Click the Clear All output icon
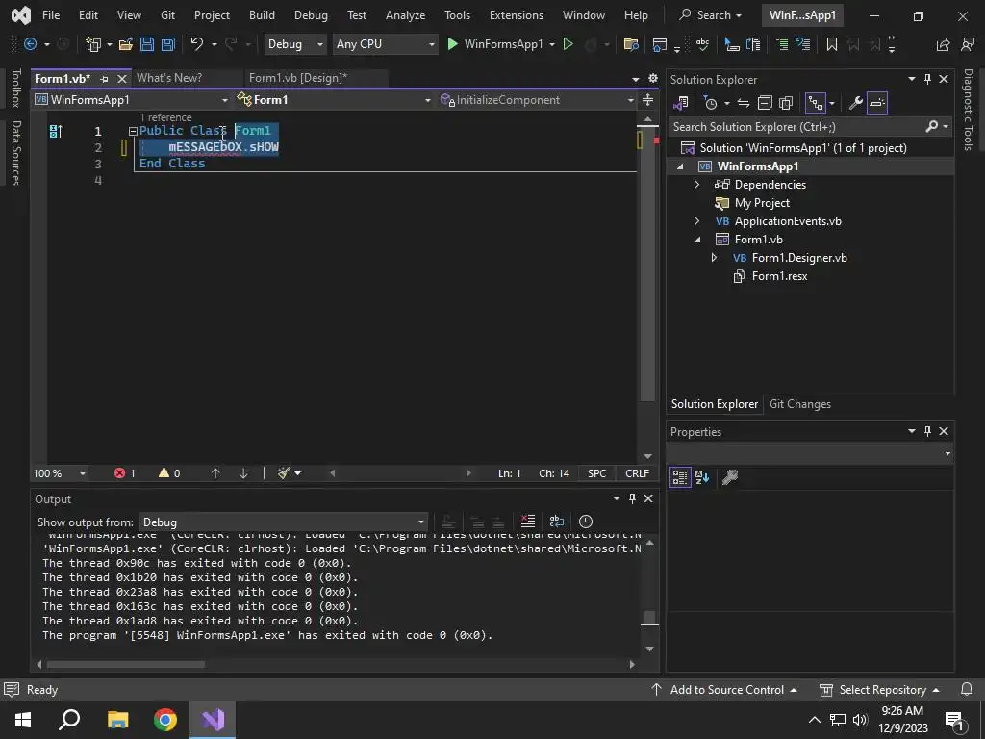Viewport: 985px width, 739px height. [528, 522]
